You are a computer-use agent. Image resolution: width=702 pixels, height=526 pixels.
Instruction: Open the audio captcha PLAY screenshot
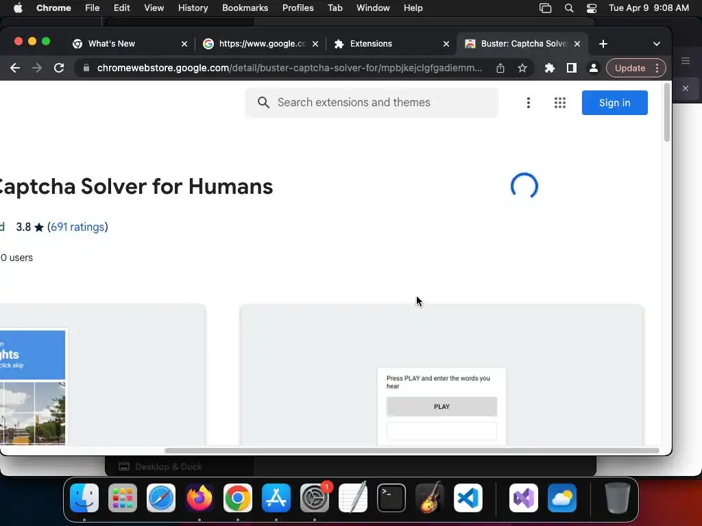click(441, 375)
